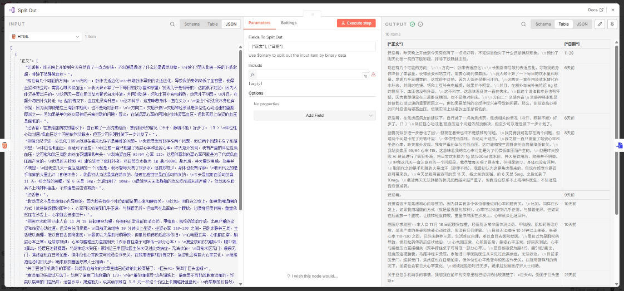Select the Parameters tab
624x291 pixels.
click(259, 23)
